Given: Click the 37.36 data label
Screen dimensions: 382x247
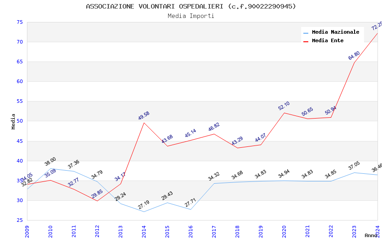Looking at the screenshot, I should tap(74, 164).
